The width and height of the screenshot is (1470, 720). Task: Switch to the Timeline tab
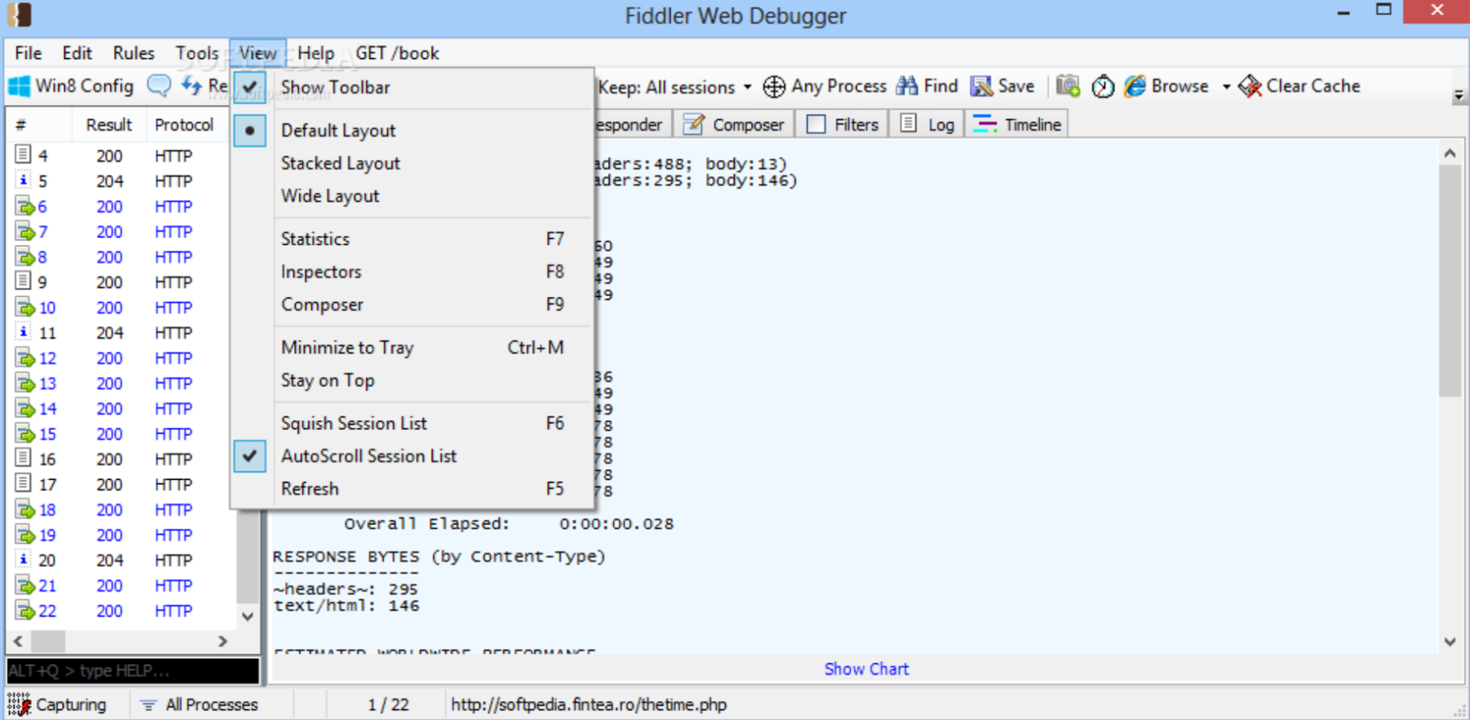(x=1017, y=124)
